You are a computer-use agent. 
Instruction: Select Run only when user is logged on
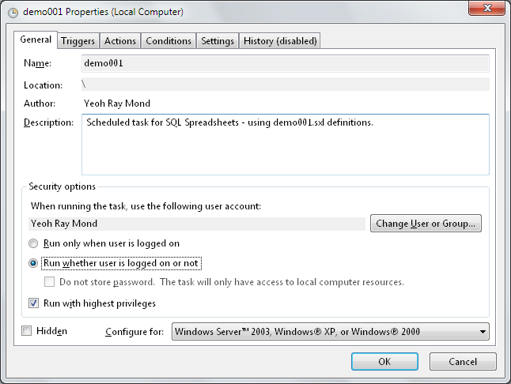[x=34, y=243]
